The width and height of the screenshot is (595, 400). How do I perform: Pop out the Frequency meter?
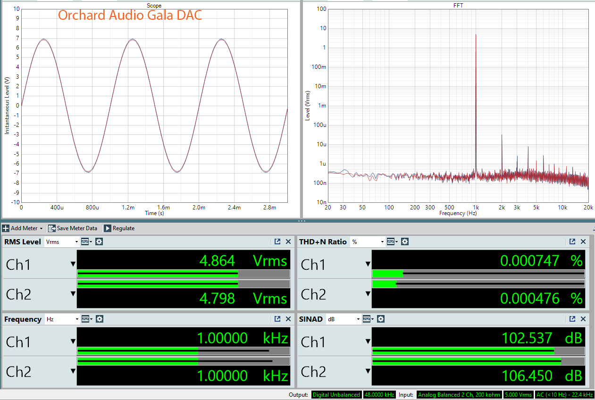coord(277,319)
